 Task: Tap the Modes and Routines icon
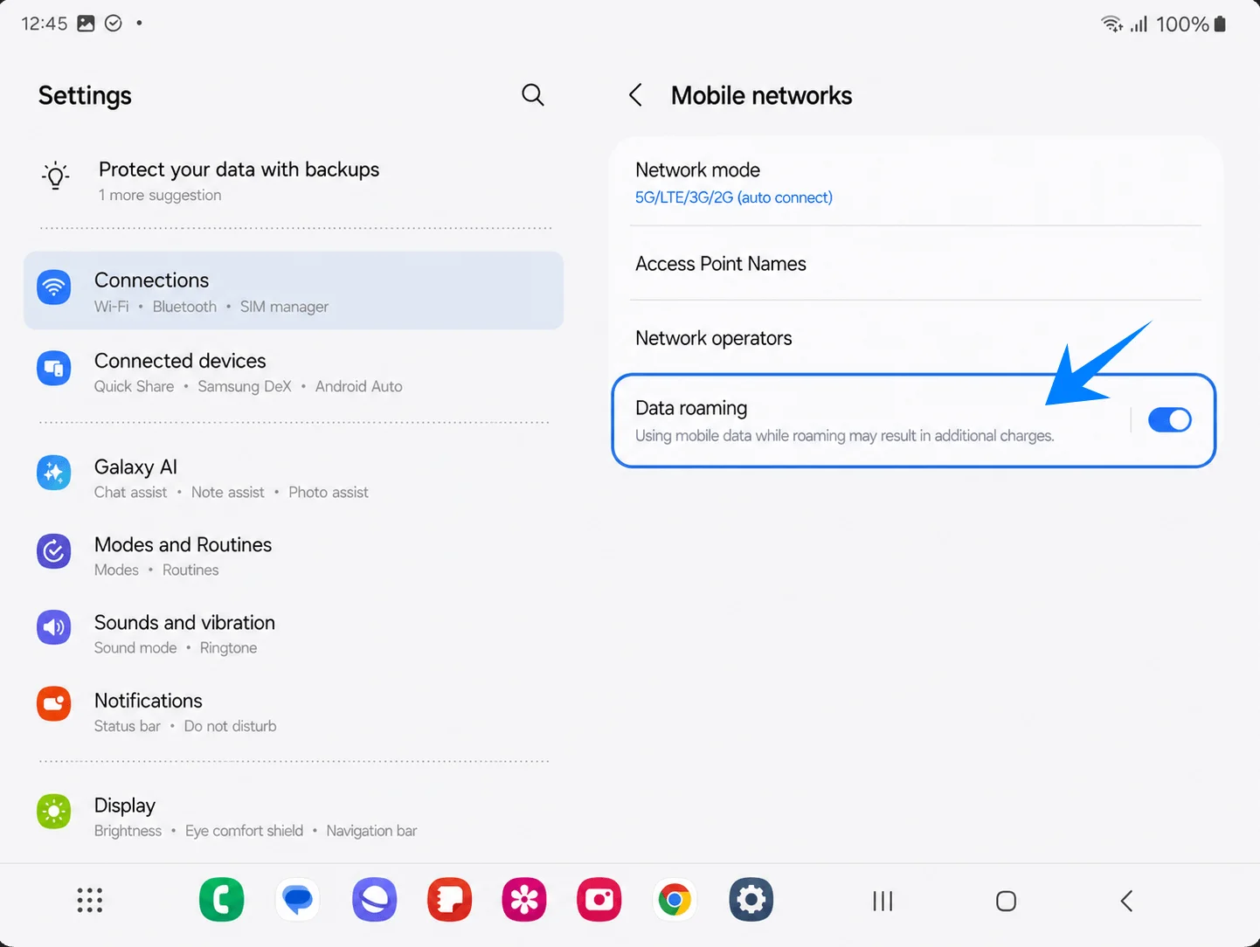tap(54, 551)
